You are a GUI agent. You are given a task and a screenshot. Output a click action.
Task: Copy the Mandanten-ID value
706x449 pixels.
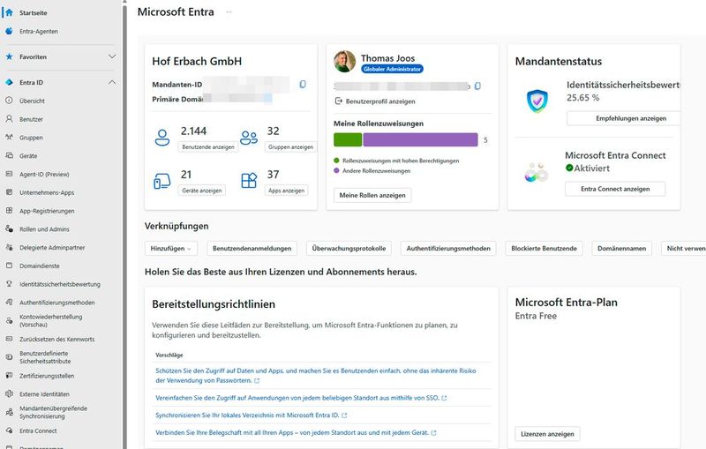[x=303, y=84]
